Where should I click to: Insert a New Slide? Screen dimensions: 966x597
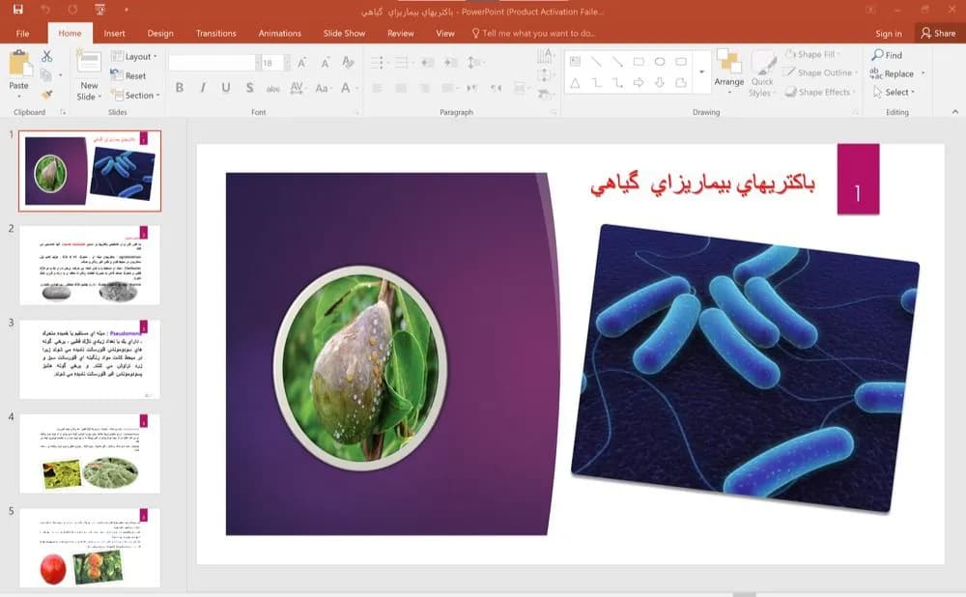[89, 74]
